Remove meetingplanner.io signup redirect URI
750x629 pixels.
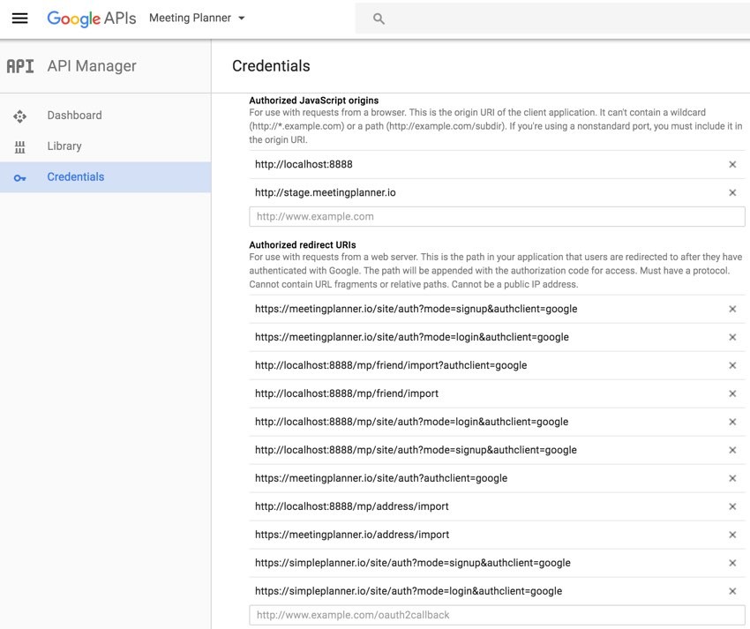click(732, 309)
